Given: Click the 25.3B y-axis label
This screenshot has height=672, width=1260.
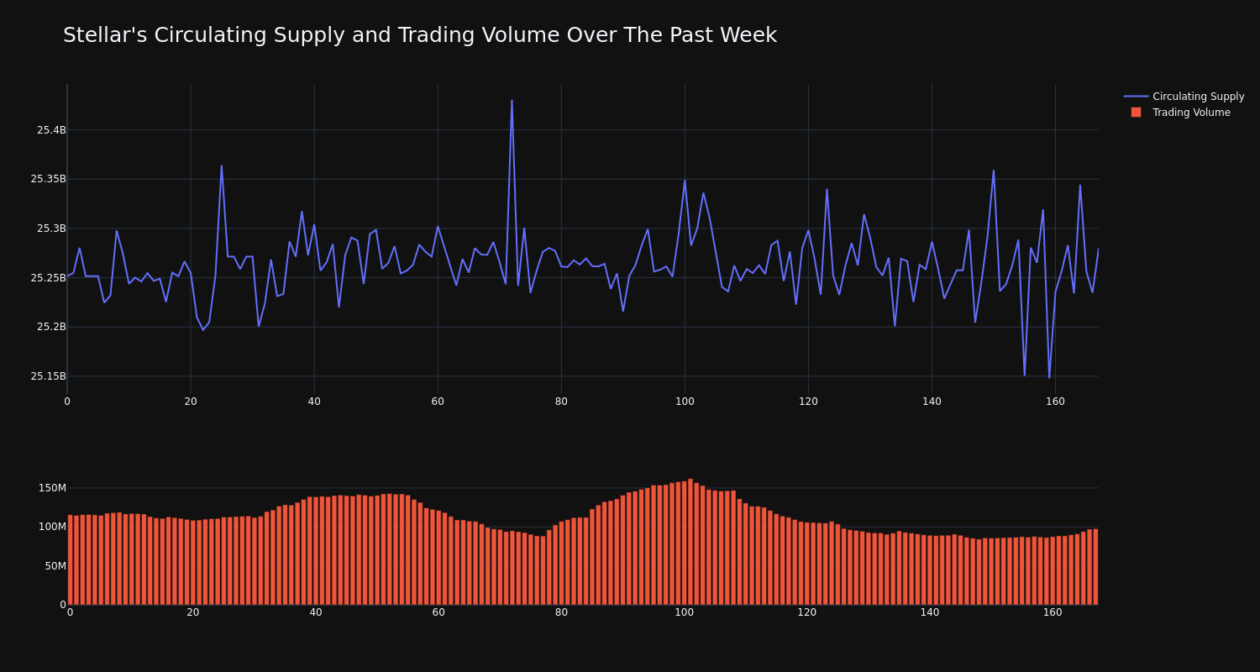Looking at the screenshot, I should [x=51, y=228].
